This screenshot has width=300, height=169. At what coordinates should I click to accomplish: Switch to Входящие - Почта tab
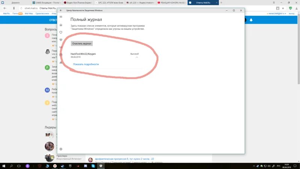46,3
